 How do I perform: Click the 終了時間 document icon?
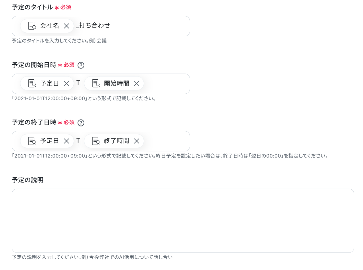tap(96, 141)
